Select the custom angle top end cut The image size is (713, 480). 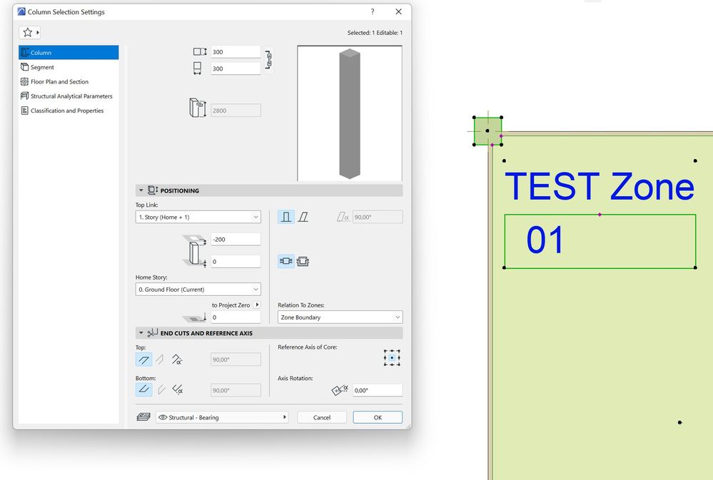point(177,359)
